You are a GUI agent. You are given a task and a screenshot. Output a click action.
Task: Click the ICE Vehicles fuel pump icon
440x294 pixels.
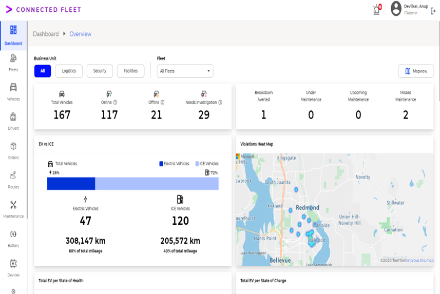coord(180,199)
